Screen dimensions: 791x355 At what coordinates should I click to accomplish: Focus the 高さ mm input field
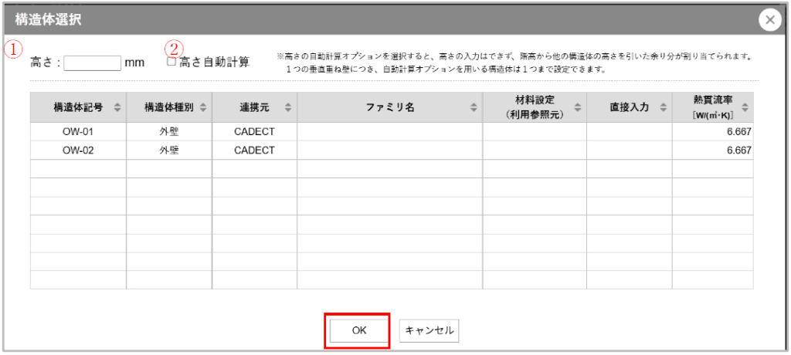[x=93, y=63]
